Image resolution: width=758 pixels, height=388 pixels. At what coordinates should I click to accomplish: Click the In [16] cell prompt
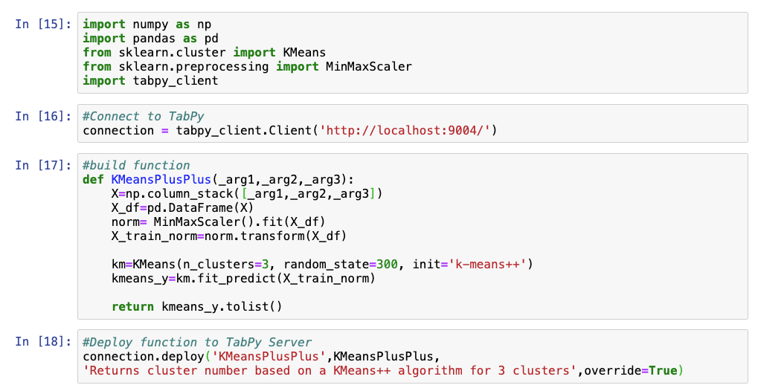click(x=42, y=116)
